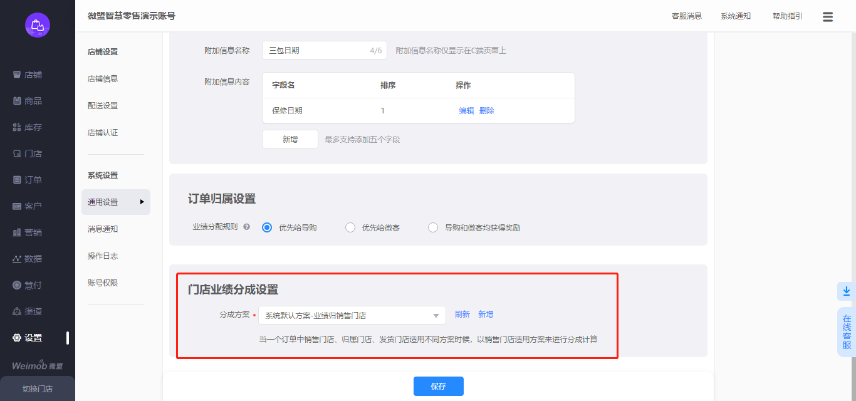The width and height of the screenshot is (856, 401).
Task: Click the Weimob shopping bag logo
Action: coord(38,25)
